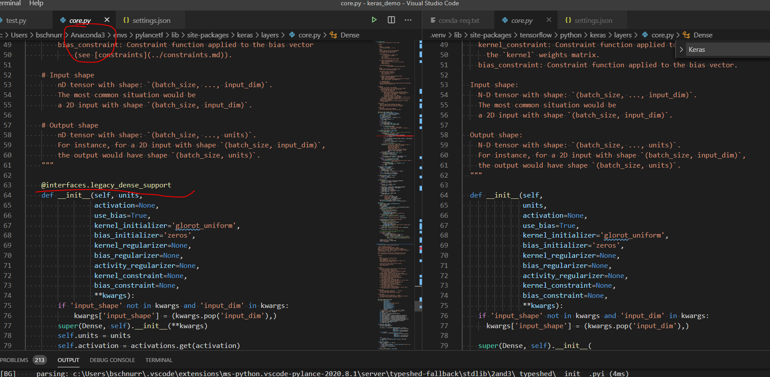Run the Python file with the play icon

point(374,20)
